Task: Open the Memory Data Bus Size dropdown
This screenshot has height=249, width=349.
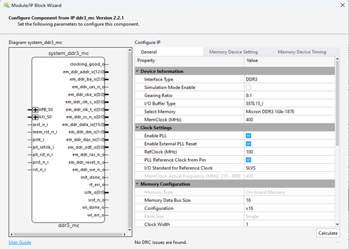Action: point(289,200)
